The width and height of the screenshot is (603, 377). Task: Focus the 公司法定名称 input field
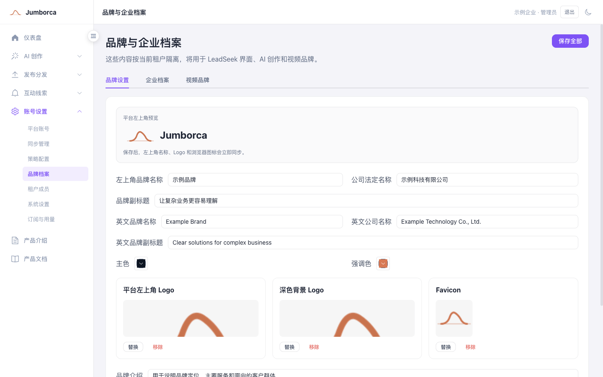[487, 180]
